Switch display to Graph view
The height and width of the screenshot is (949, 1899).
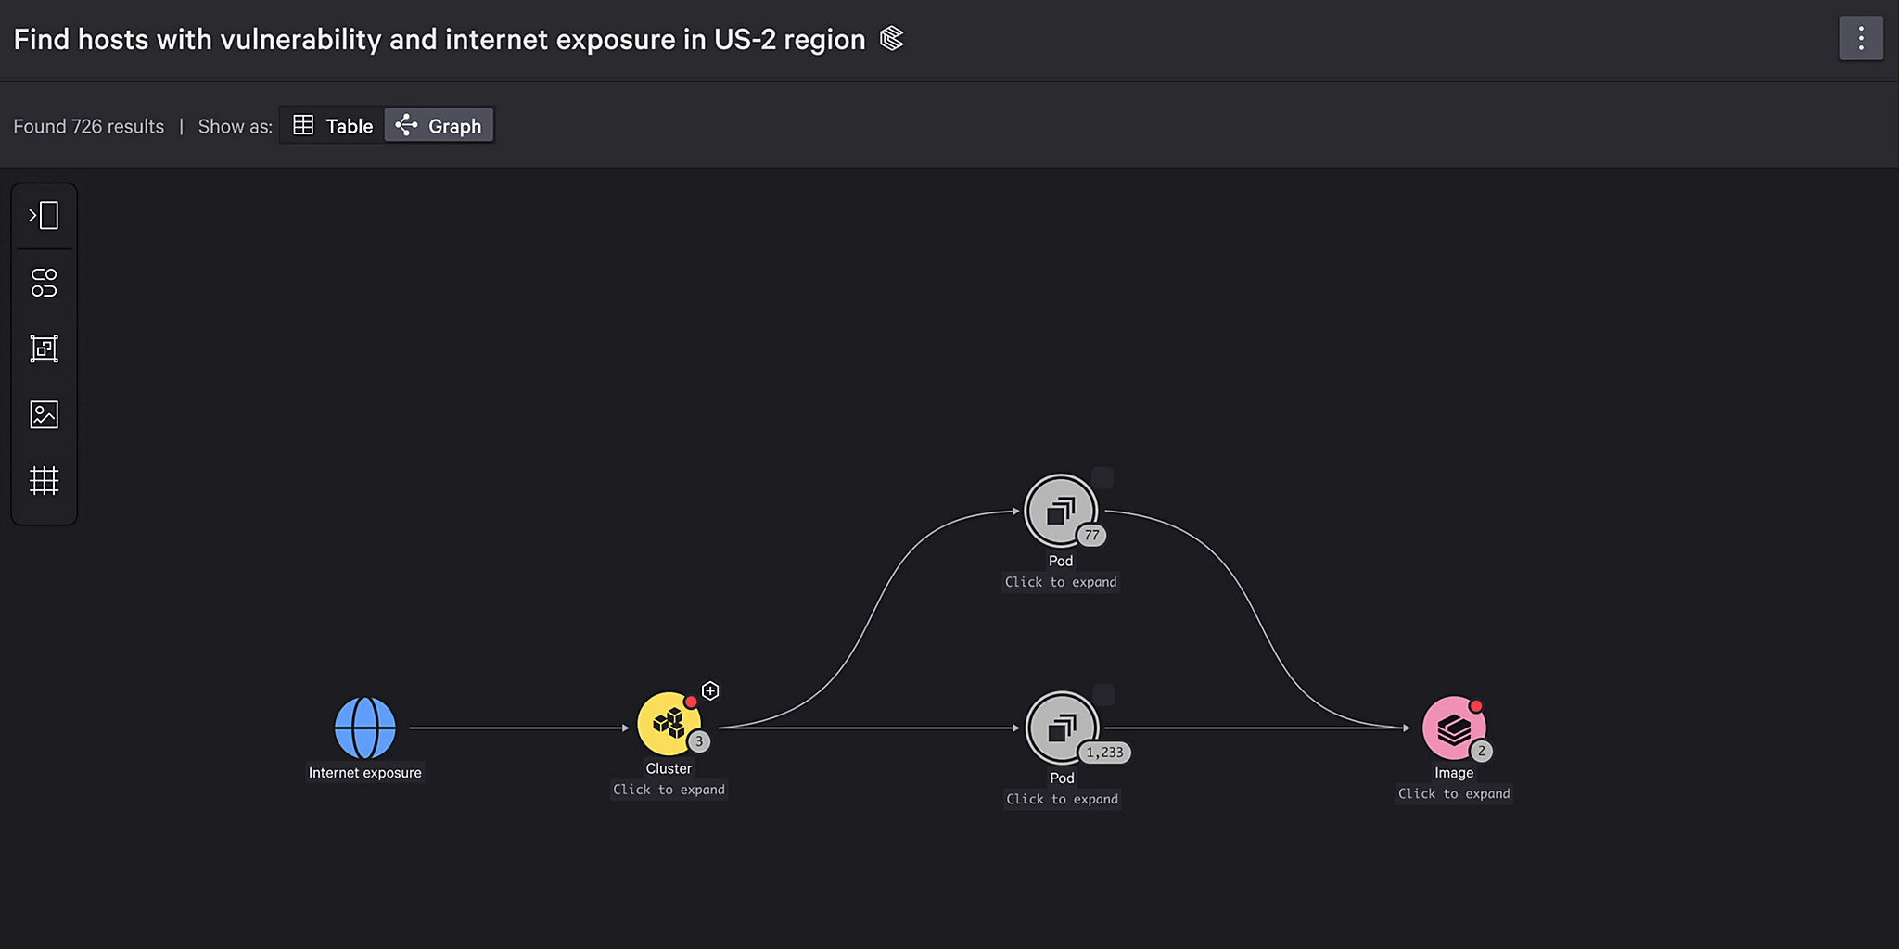439,125
